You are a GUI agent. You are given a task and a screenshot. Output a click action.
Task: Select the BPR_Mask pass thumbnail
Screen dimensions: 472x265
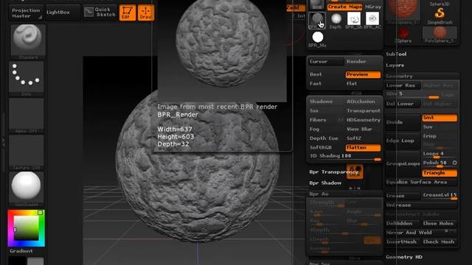tap(317, 39)
